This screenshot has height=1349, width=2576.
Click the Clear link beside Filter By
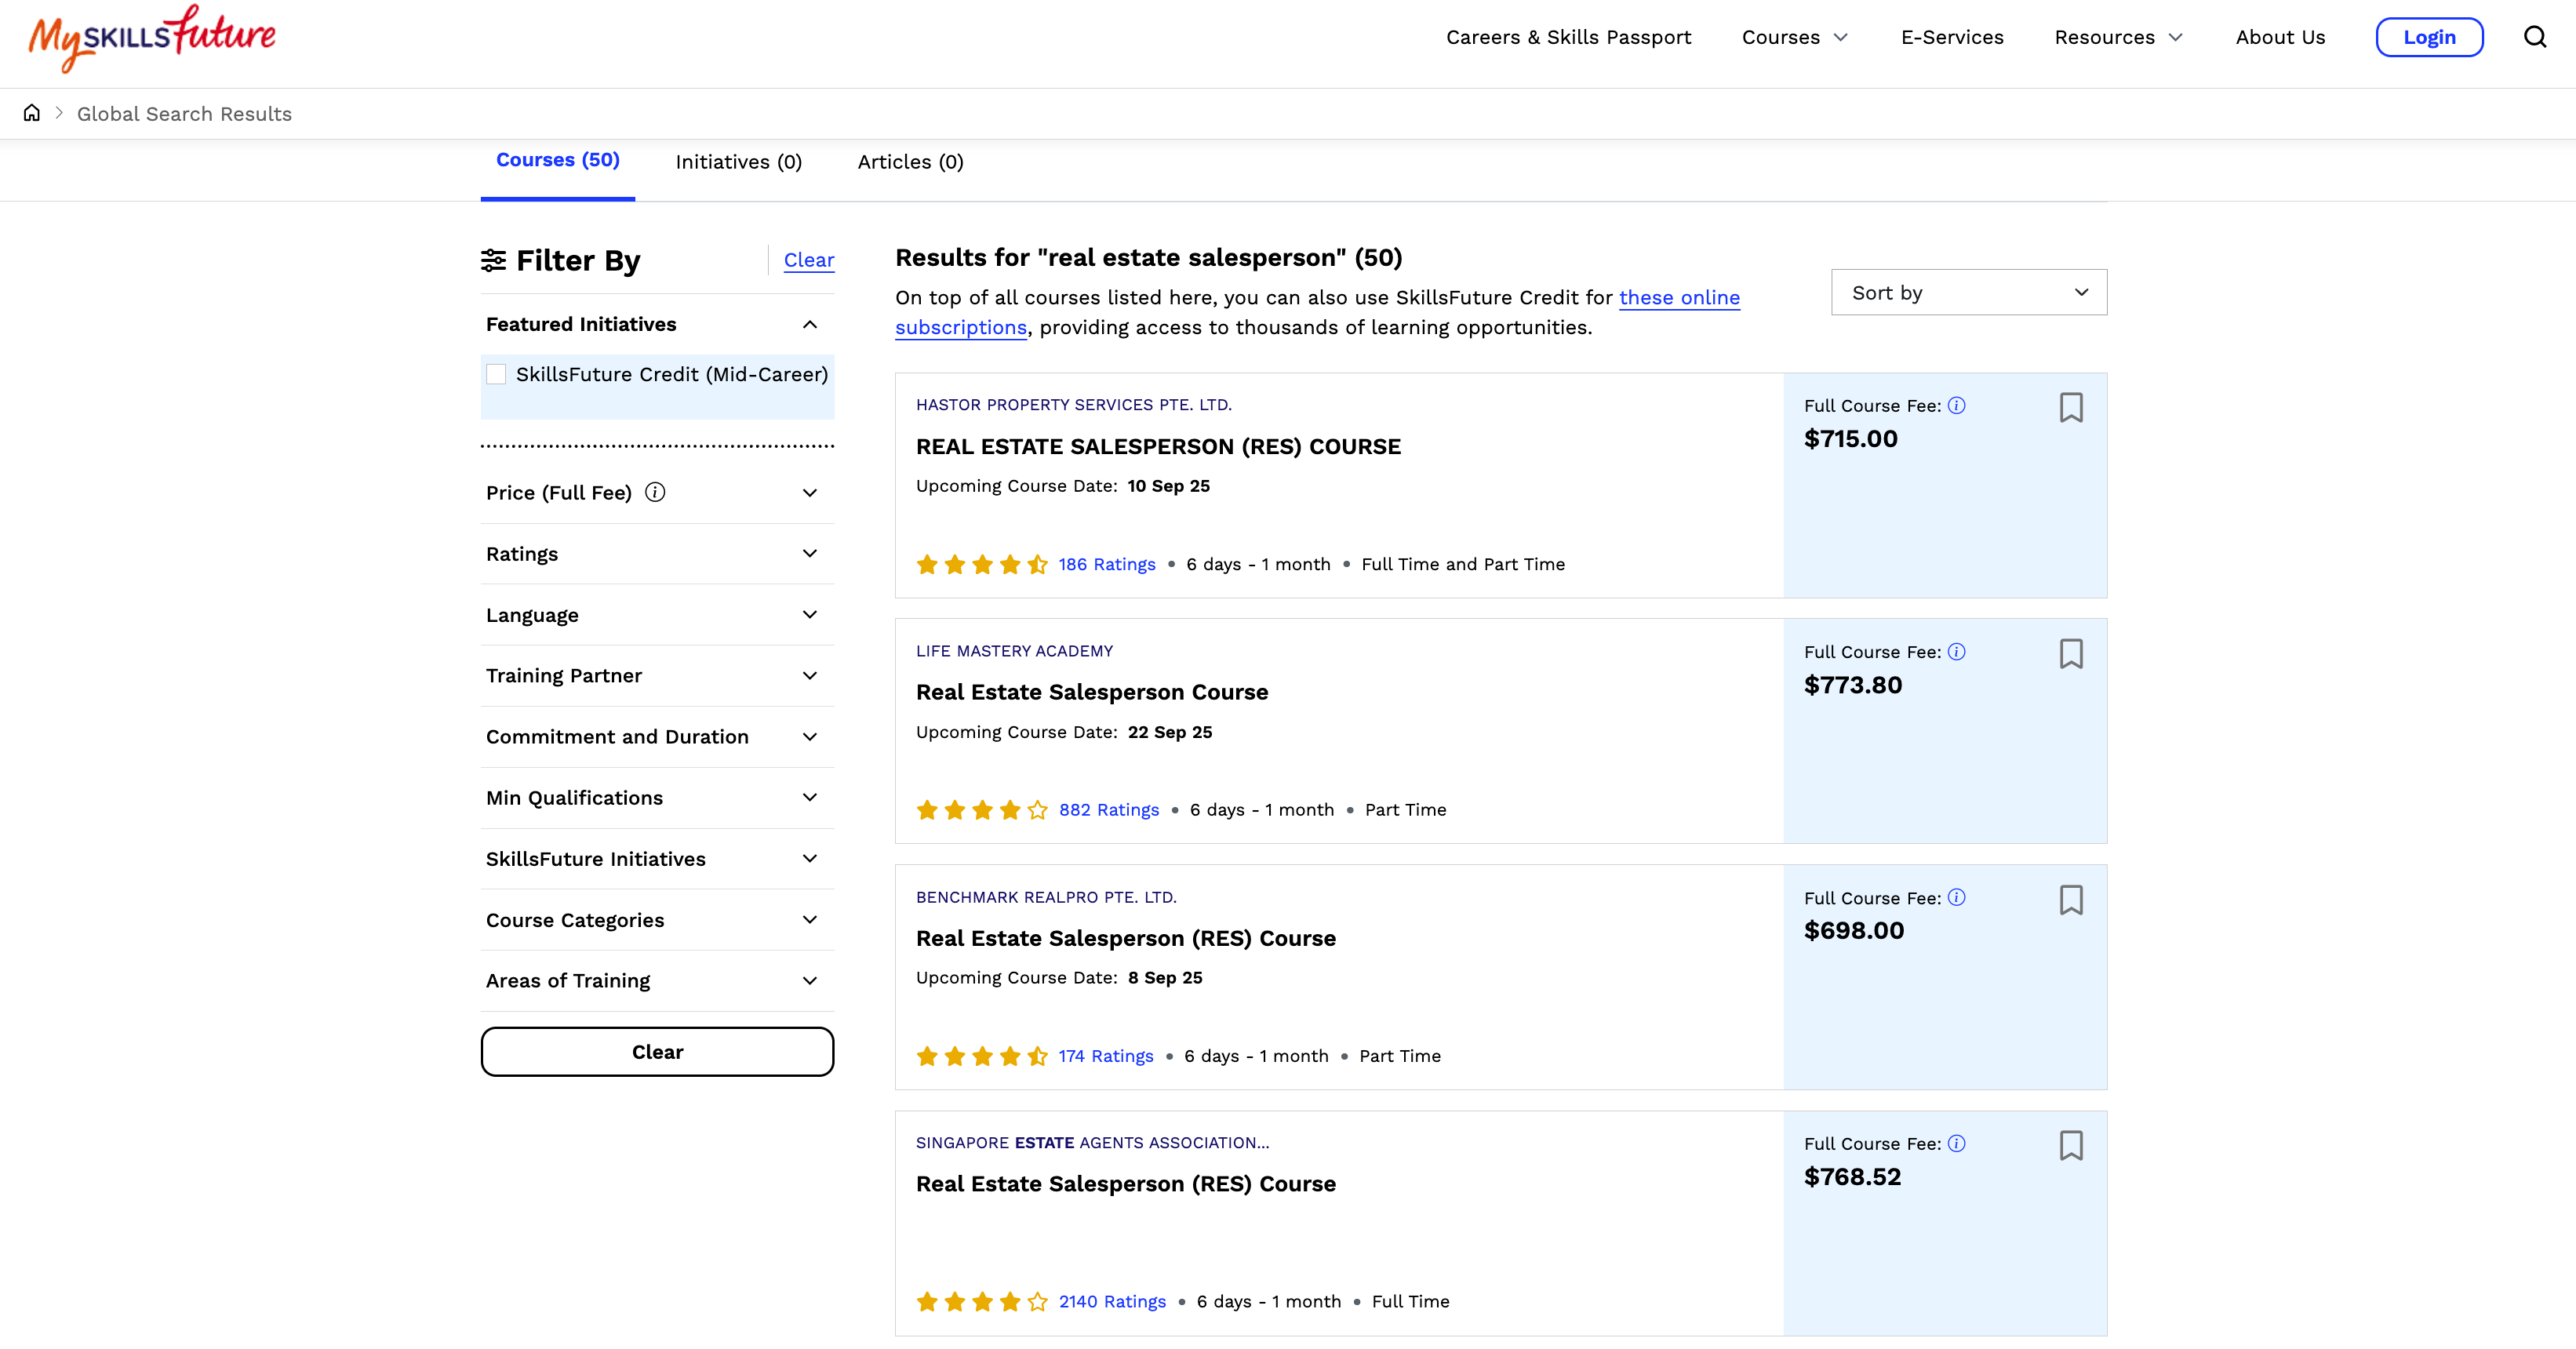pyautogui.click(x=808, y=260)
